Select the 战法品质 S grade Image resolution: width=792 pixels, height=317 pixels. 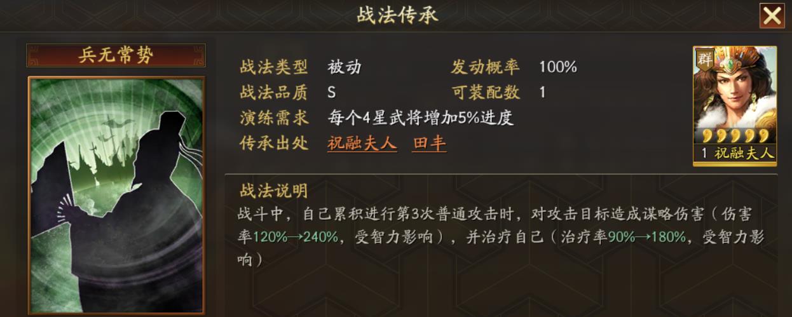click(332, 92)
